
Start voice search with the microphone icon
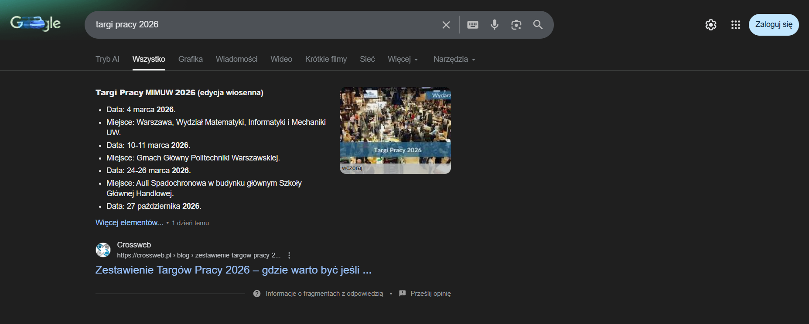pos(495,25)
